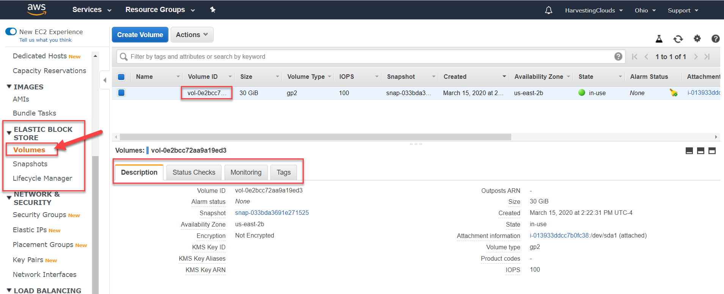Go to last page of results
This screenshot has height=294, width=724.
pos(707,56)
